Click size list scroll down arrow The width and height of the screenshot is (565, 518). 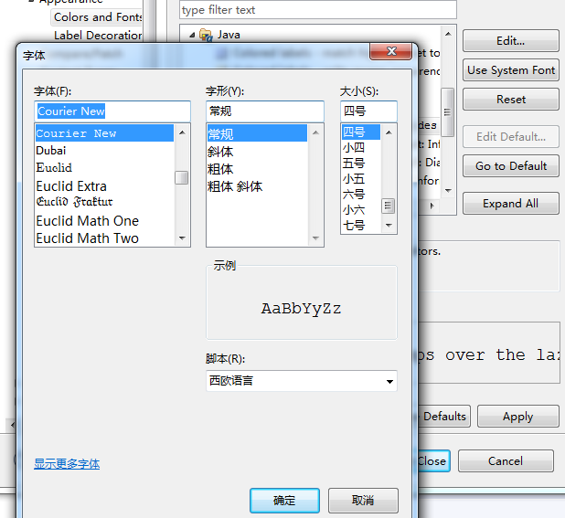click(389, 226)
